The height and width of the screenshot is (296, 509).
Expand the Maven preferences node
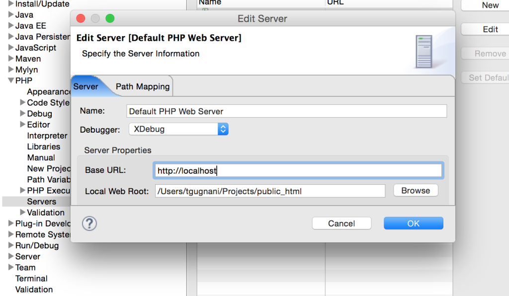[x=11, y=59]
